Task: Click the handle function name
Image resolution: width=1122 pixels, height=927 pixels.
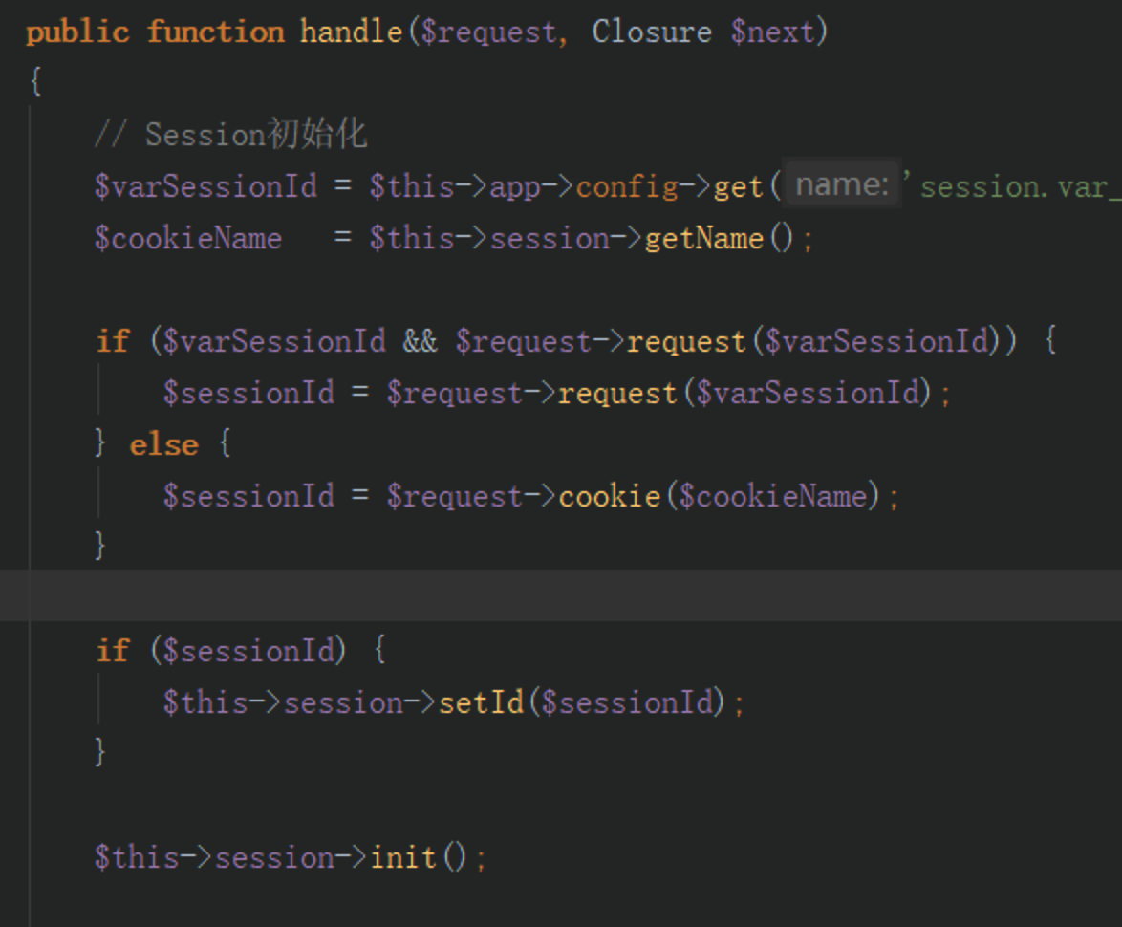Action: pyautogui.click(x=351, y=32)
